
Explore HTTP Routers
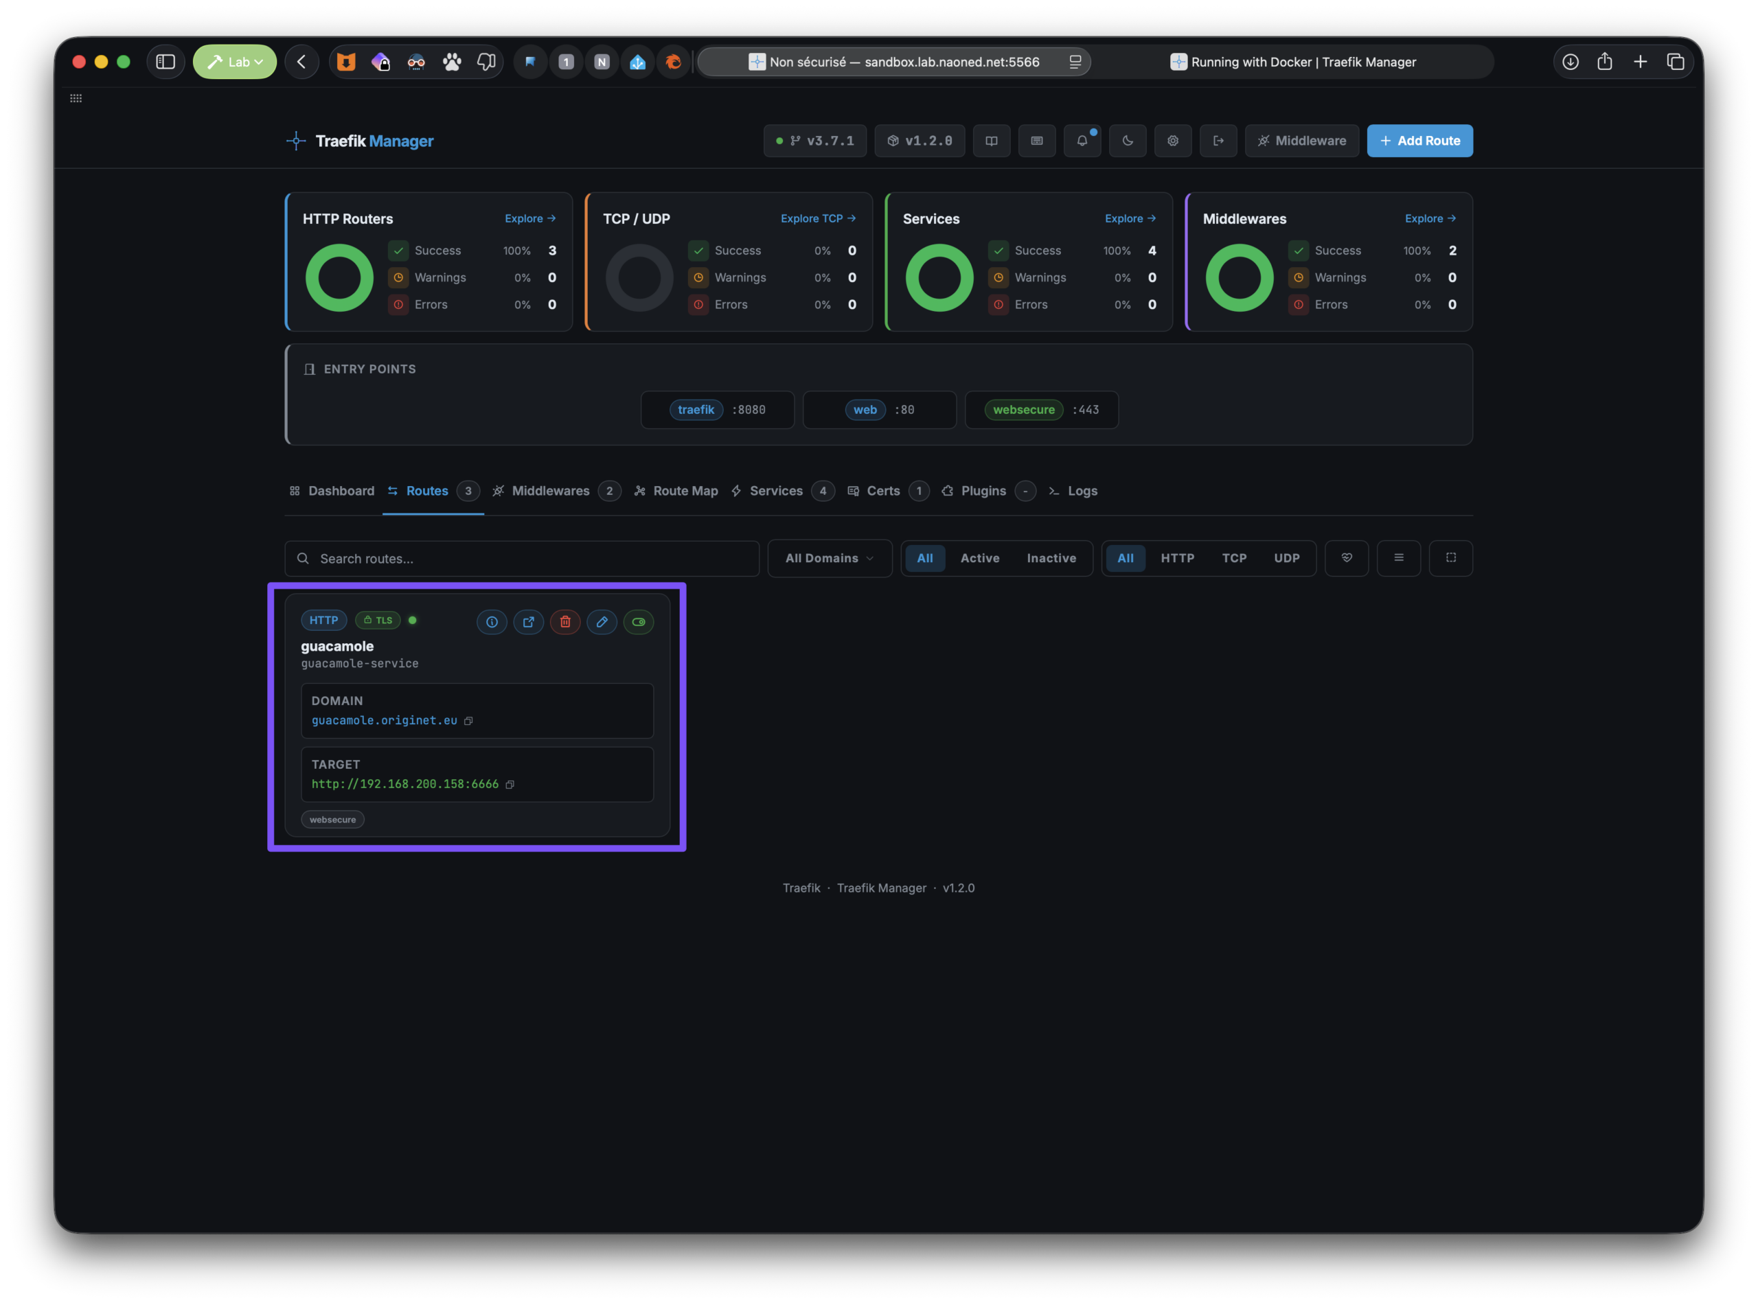click(530, 219)
